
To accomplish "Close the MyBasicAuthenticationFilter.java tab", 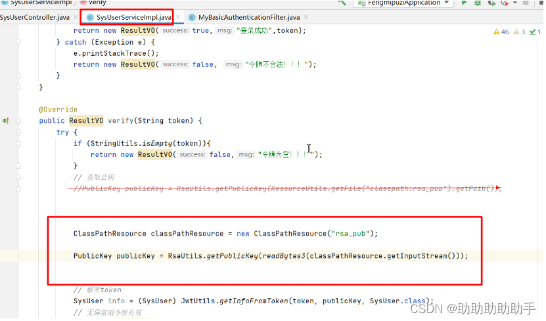I will tap(306, 17).
